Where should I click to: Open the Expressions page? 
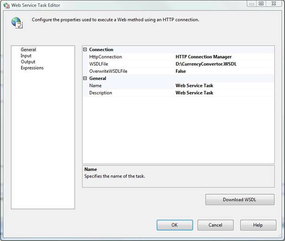coord(32,68)
